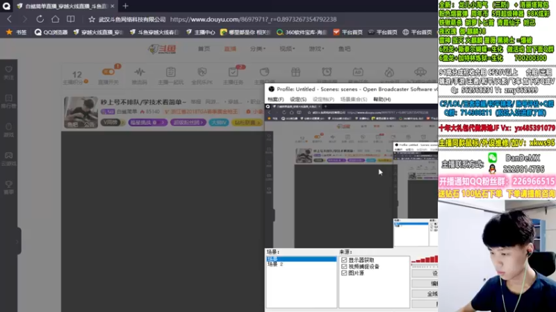The height and width of the screenshot is (312, 556).
Task: Click the Douyu logo
Action: pos(163,49)
